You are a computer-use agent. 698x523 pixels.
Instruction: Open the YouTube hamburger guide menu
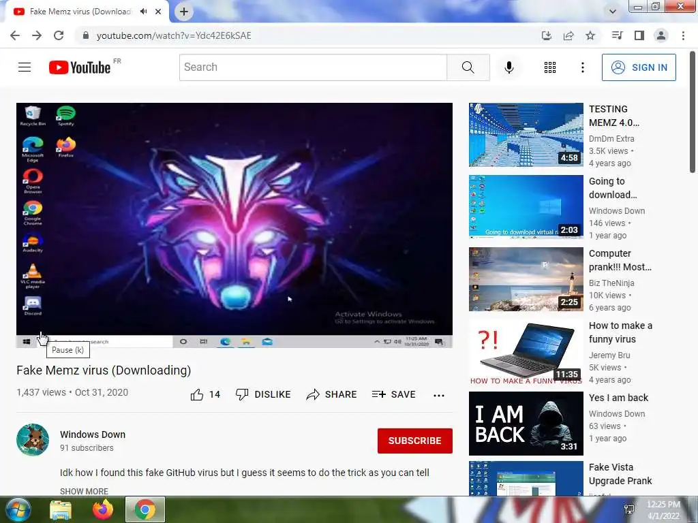(x=25, y=67)
